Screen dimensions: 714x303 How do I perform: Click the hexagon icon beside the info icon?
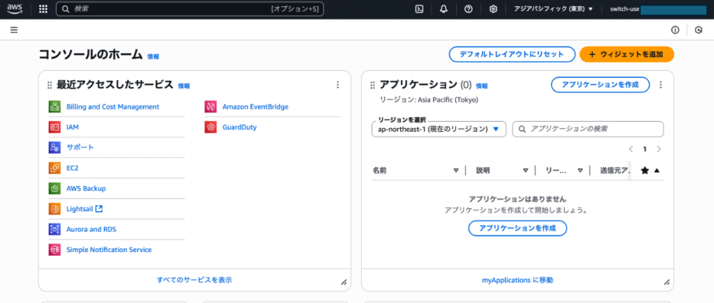coord(699,30)
